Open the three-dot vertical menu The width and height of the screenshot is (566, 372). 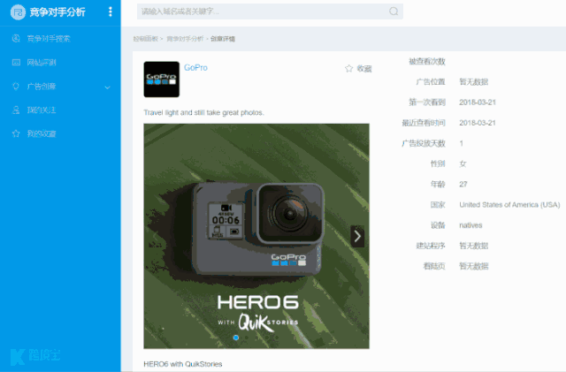(110, 12)
